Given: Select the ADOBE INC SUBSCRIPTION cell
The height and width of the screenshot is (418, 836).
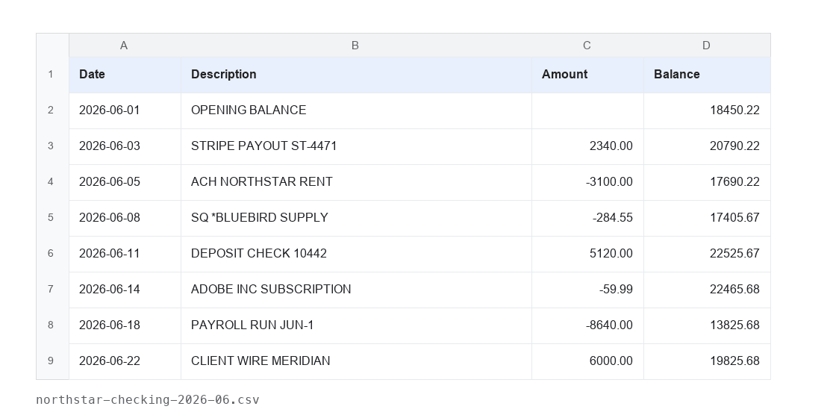Looking at the screenshot, I should pyautogui.click(x=356, y=290).
